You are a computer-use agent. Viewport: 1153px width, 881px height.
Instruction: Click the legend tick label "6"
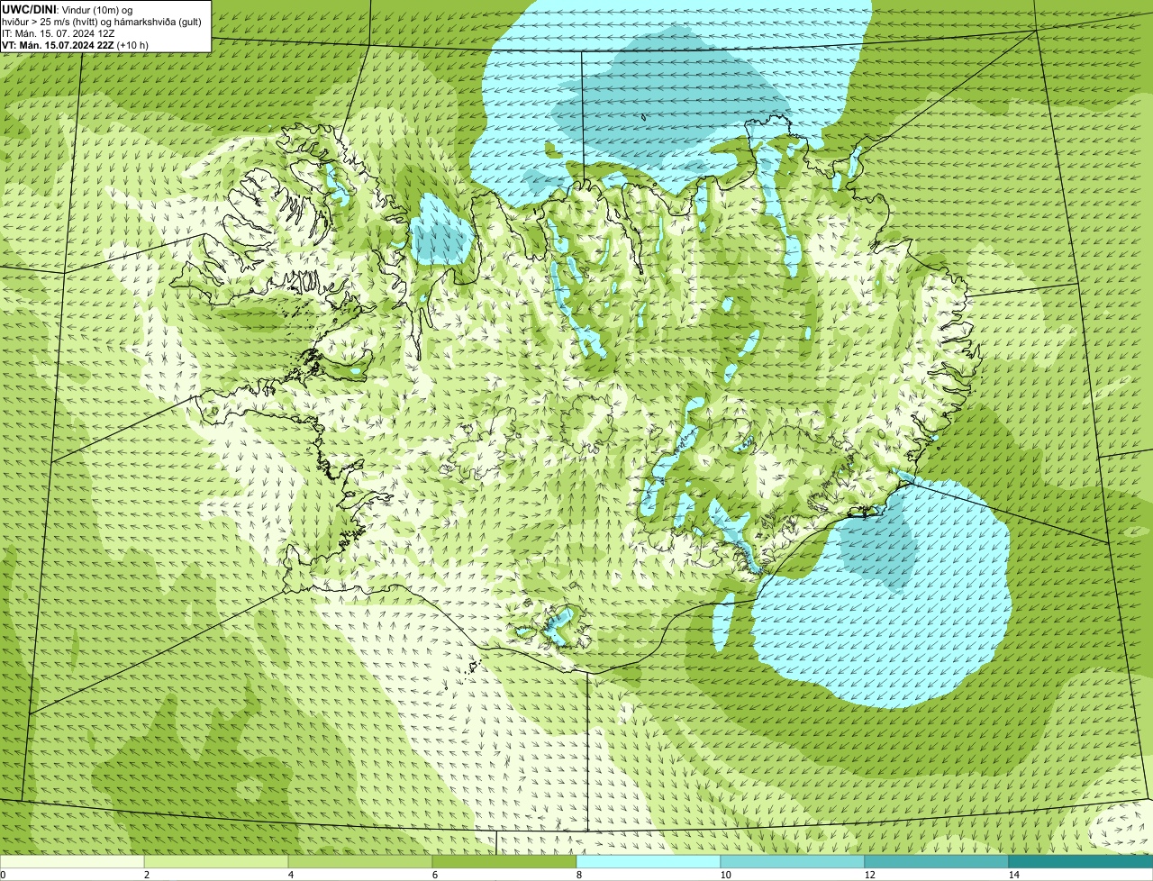click(x=434, y=875)
